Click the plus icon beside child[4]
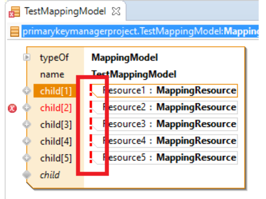266x199 pixels. [27, 141]
